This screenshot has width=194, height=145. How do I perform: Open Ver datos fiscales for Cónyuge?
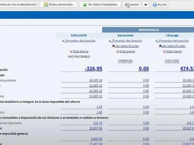(174, 46)
